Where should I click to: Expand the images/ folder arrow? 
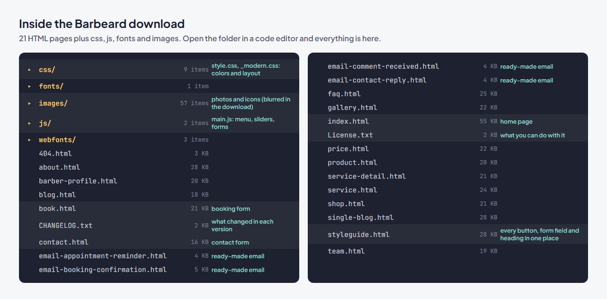point(29,103)
